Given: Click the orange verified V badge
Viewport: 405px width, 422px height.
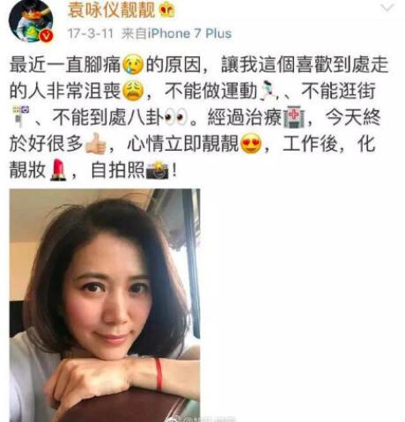Looking at the screenshot, I should pyautogui.click(x=47, y=36).
